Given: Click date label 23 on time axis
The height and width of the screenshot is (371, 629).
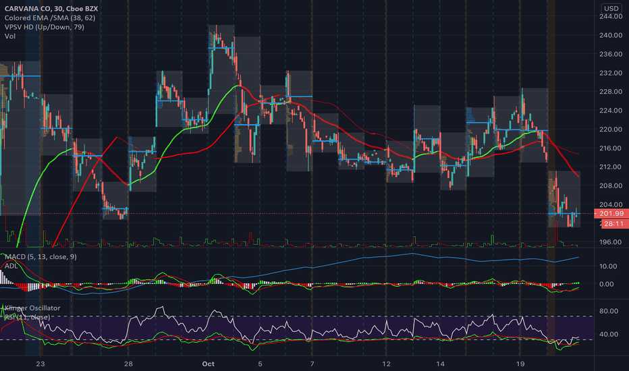Looking at the screenshot, I should [x=40, y=364].
